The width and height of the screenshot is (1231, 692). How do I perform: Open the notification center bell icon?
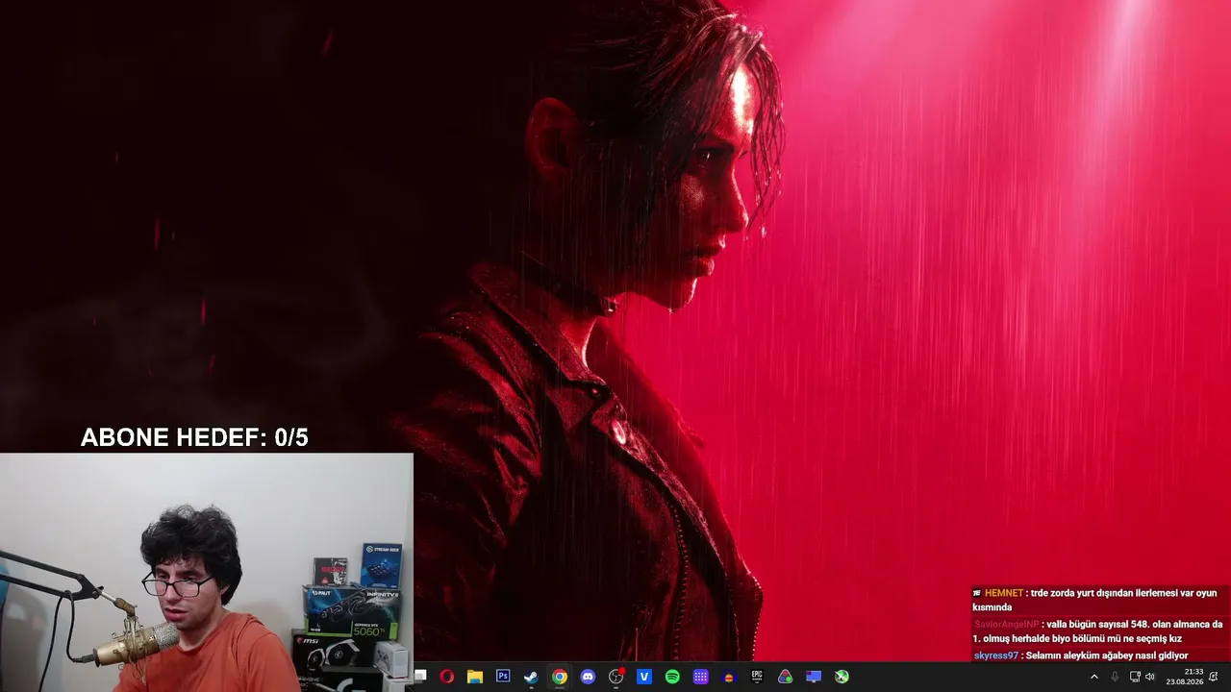(1214, 677)
